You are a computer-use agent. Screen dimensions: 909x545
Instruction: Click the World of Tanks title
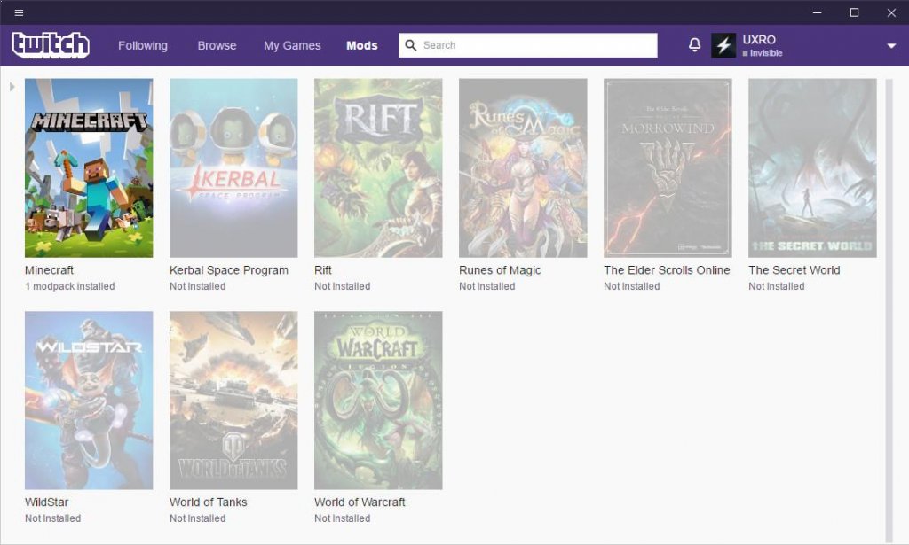point(208,502)
